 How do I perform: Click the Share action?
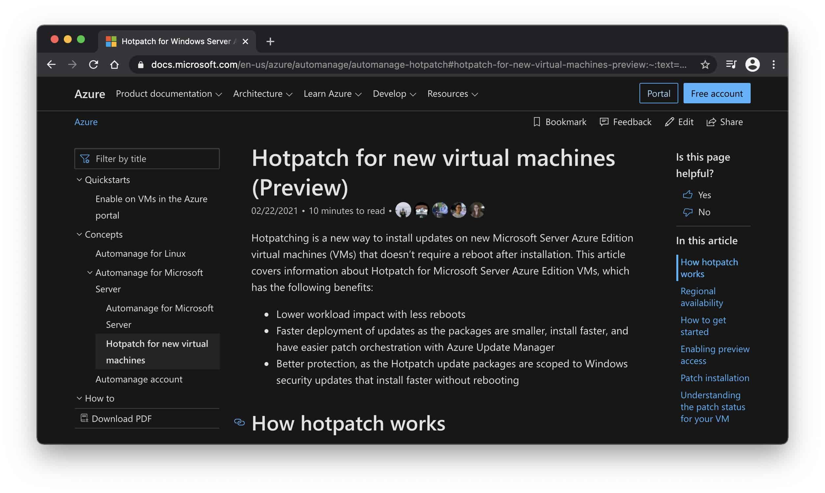click(x=724, y=122)
